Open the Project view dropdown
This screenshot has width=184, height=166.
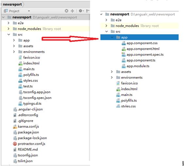click(29, 11)
